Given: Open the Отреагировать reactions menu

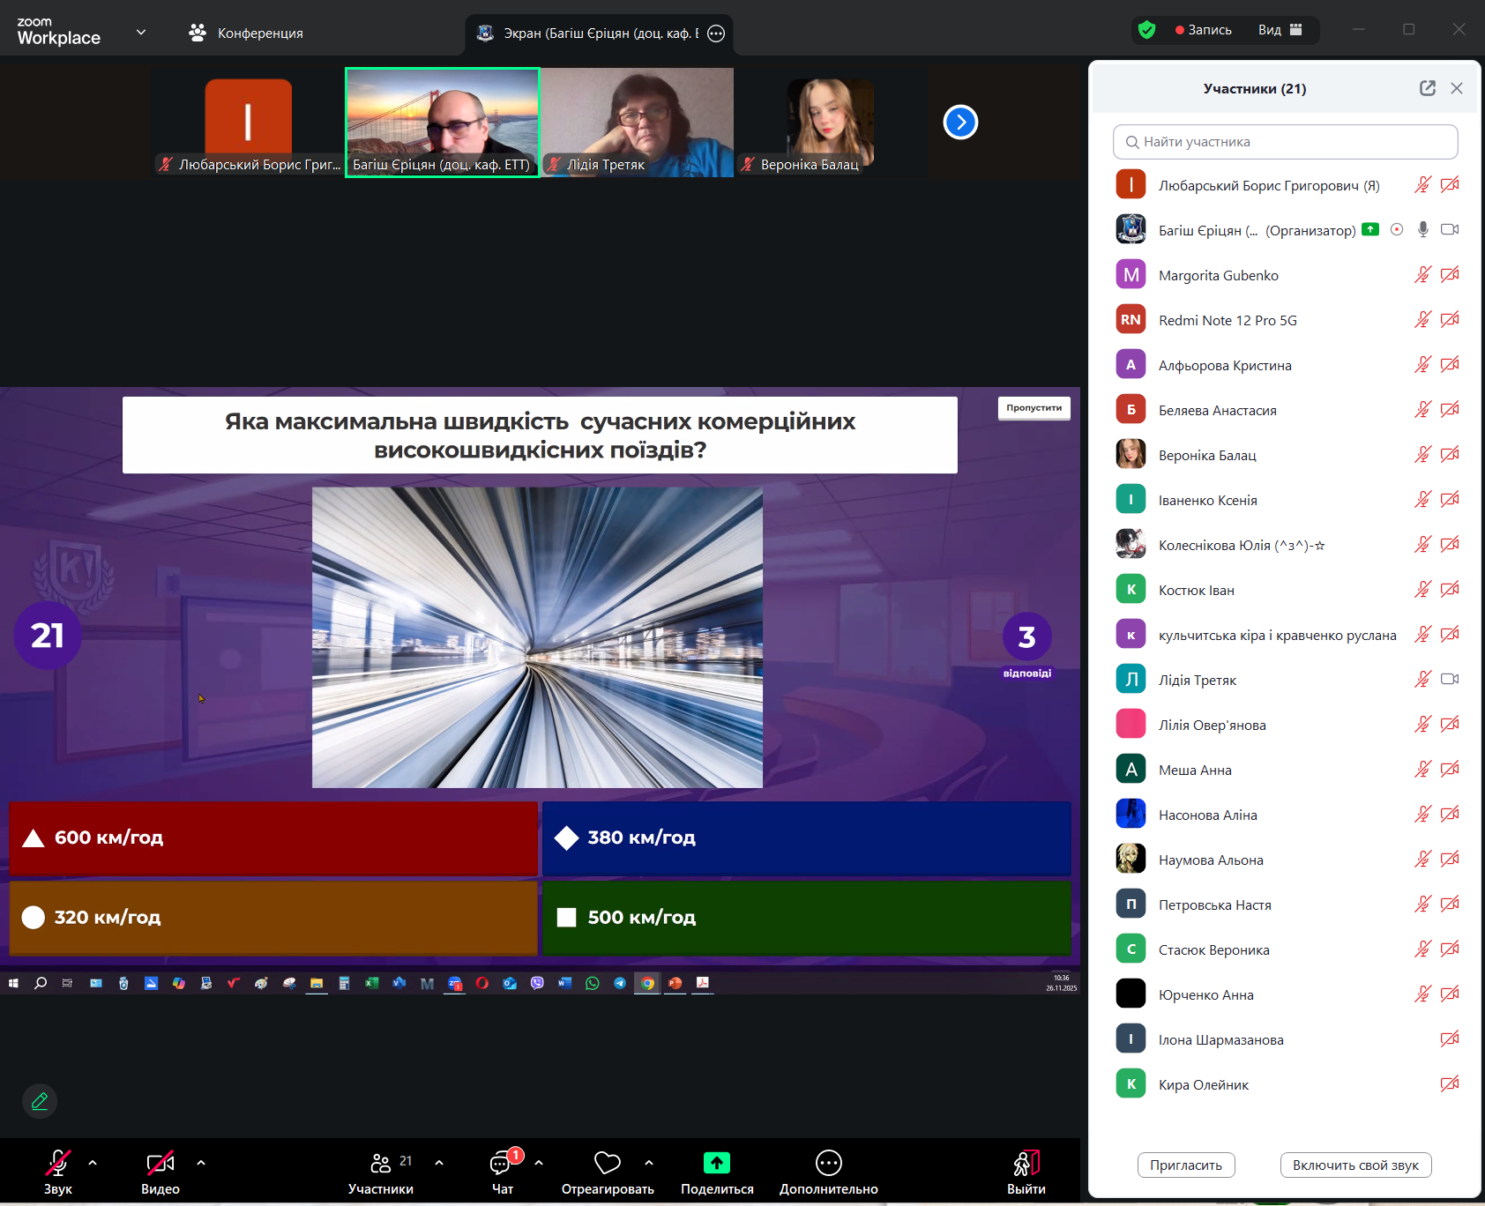Looking at the screenshot, I should pyautogui.click(x=608, y=1172).
